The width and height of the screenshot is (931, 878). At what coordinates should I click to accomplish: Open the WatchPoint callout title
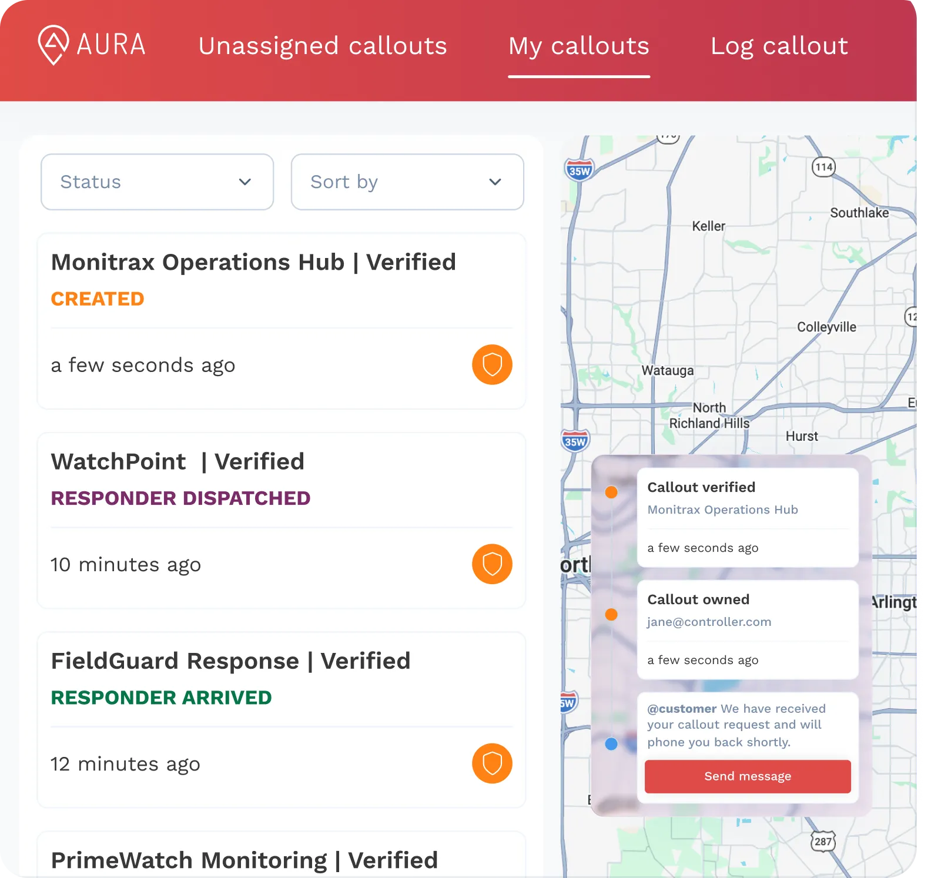pyautogui.click(x=178, y=461)
